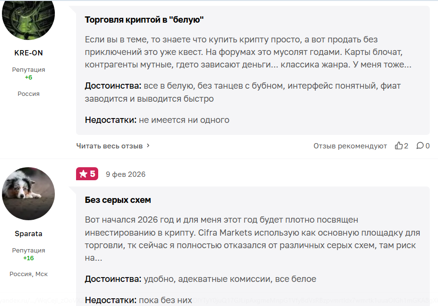The height and width of the screenshot is (306, 438).
Task: Open comments via the speech bubble icon
Action: point(420,145)
